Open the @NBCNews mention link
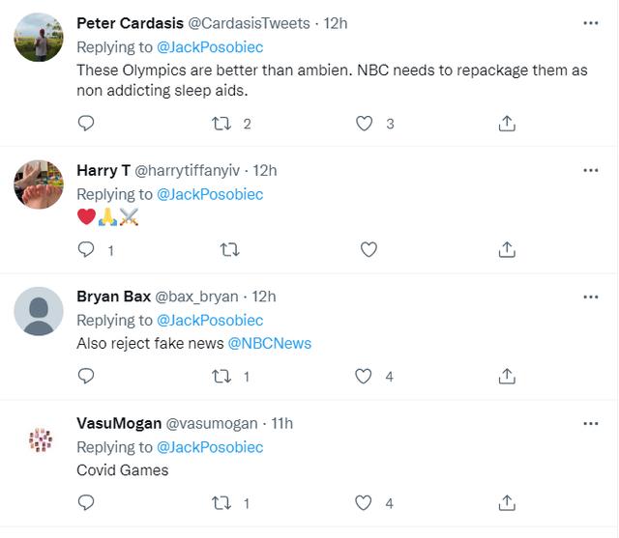This screenshot has width=619, height=538. (270, 343)
